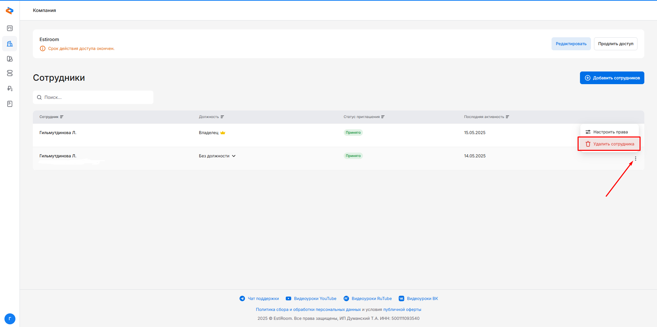Click the stacked rows sidebar icon
The width and height of the screenshot is (657, 327).
click(10, 73)
